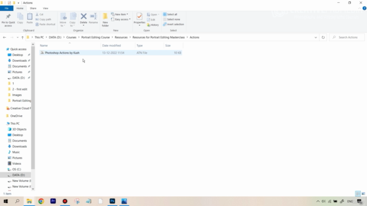Click the Properties icon in the ribbon

(139, 18)
